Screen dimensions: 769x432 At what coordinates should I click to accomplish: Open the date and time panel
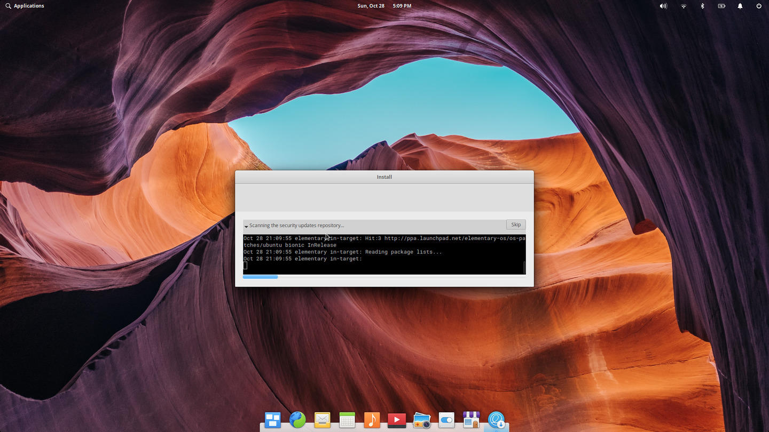(x=384, y=6)
